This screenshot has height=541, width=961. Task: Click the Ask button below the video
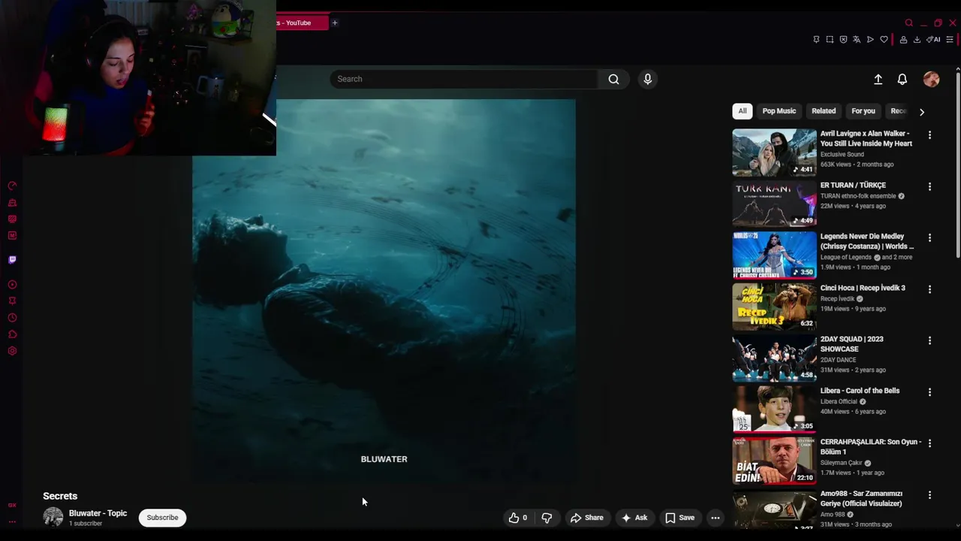point(634,518)
